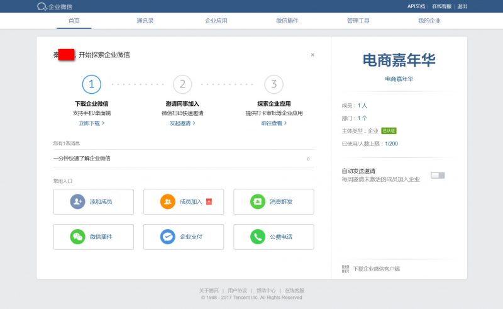503x309 pixels.
Task: Click the 前往查看 link
Action: [274, 123]
